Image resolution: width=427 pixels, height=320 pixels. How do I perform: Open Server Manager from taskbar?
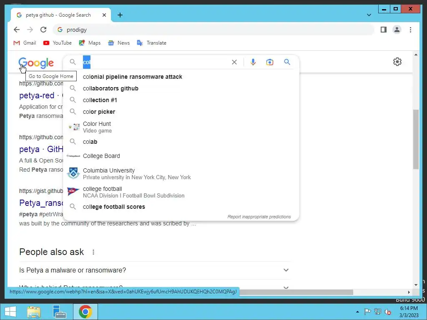[59, 312]
